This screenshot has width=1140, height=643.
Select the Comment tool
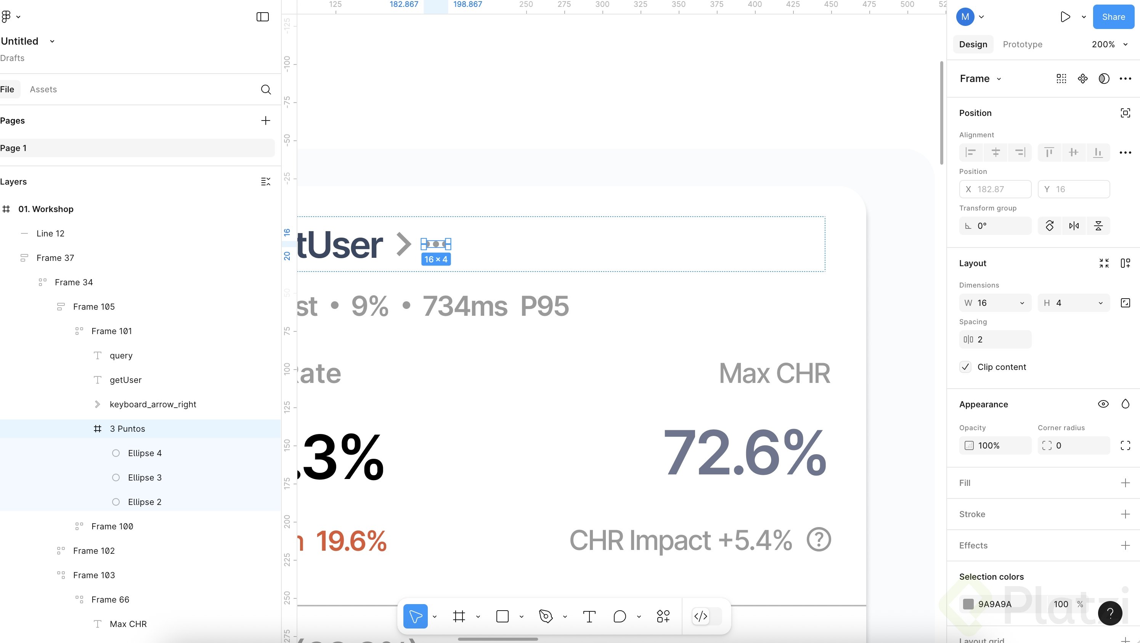620,616
